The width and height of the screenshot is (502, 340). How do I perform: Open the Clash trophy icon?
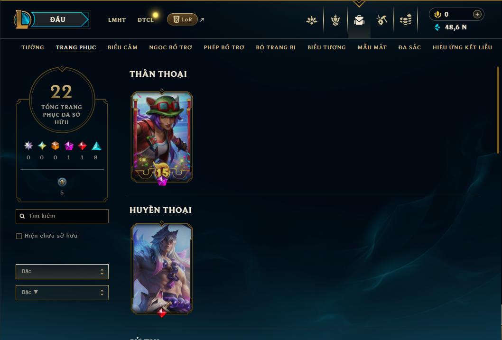pyautogui.click(x=335, y=20)
